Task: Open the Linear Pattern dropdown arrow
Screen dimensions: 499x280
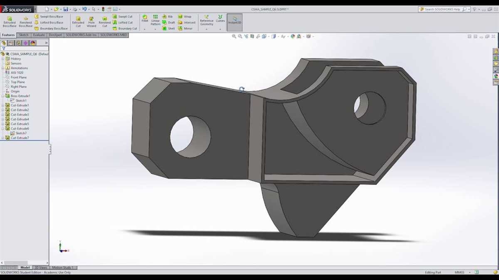Action: [x=156, y=29]
